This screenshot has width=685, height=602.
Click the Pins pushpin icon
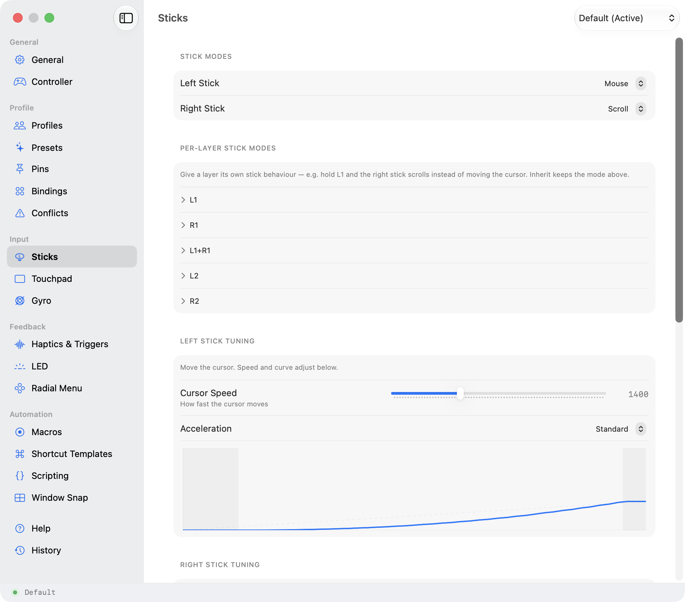point(20,169)
